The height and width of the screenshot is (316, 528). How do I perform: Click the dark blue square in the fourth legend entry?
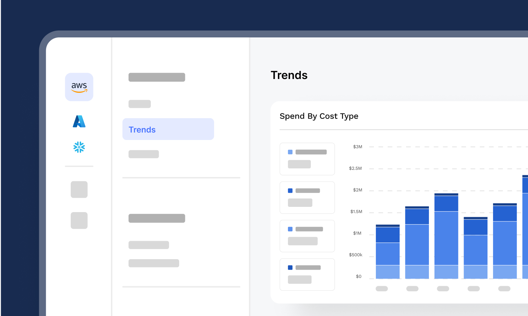[290, 267]
